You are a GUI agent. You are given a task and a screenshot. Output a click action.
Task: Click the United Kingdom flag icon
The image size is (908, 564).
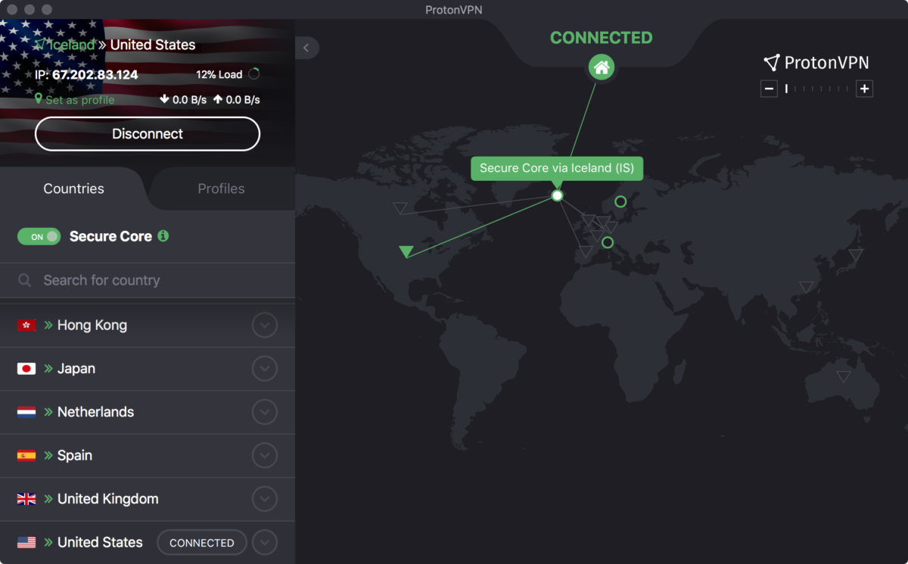point(26,499)
